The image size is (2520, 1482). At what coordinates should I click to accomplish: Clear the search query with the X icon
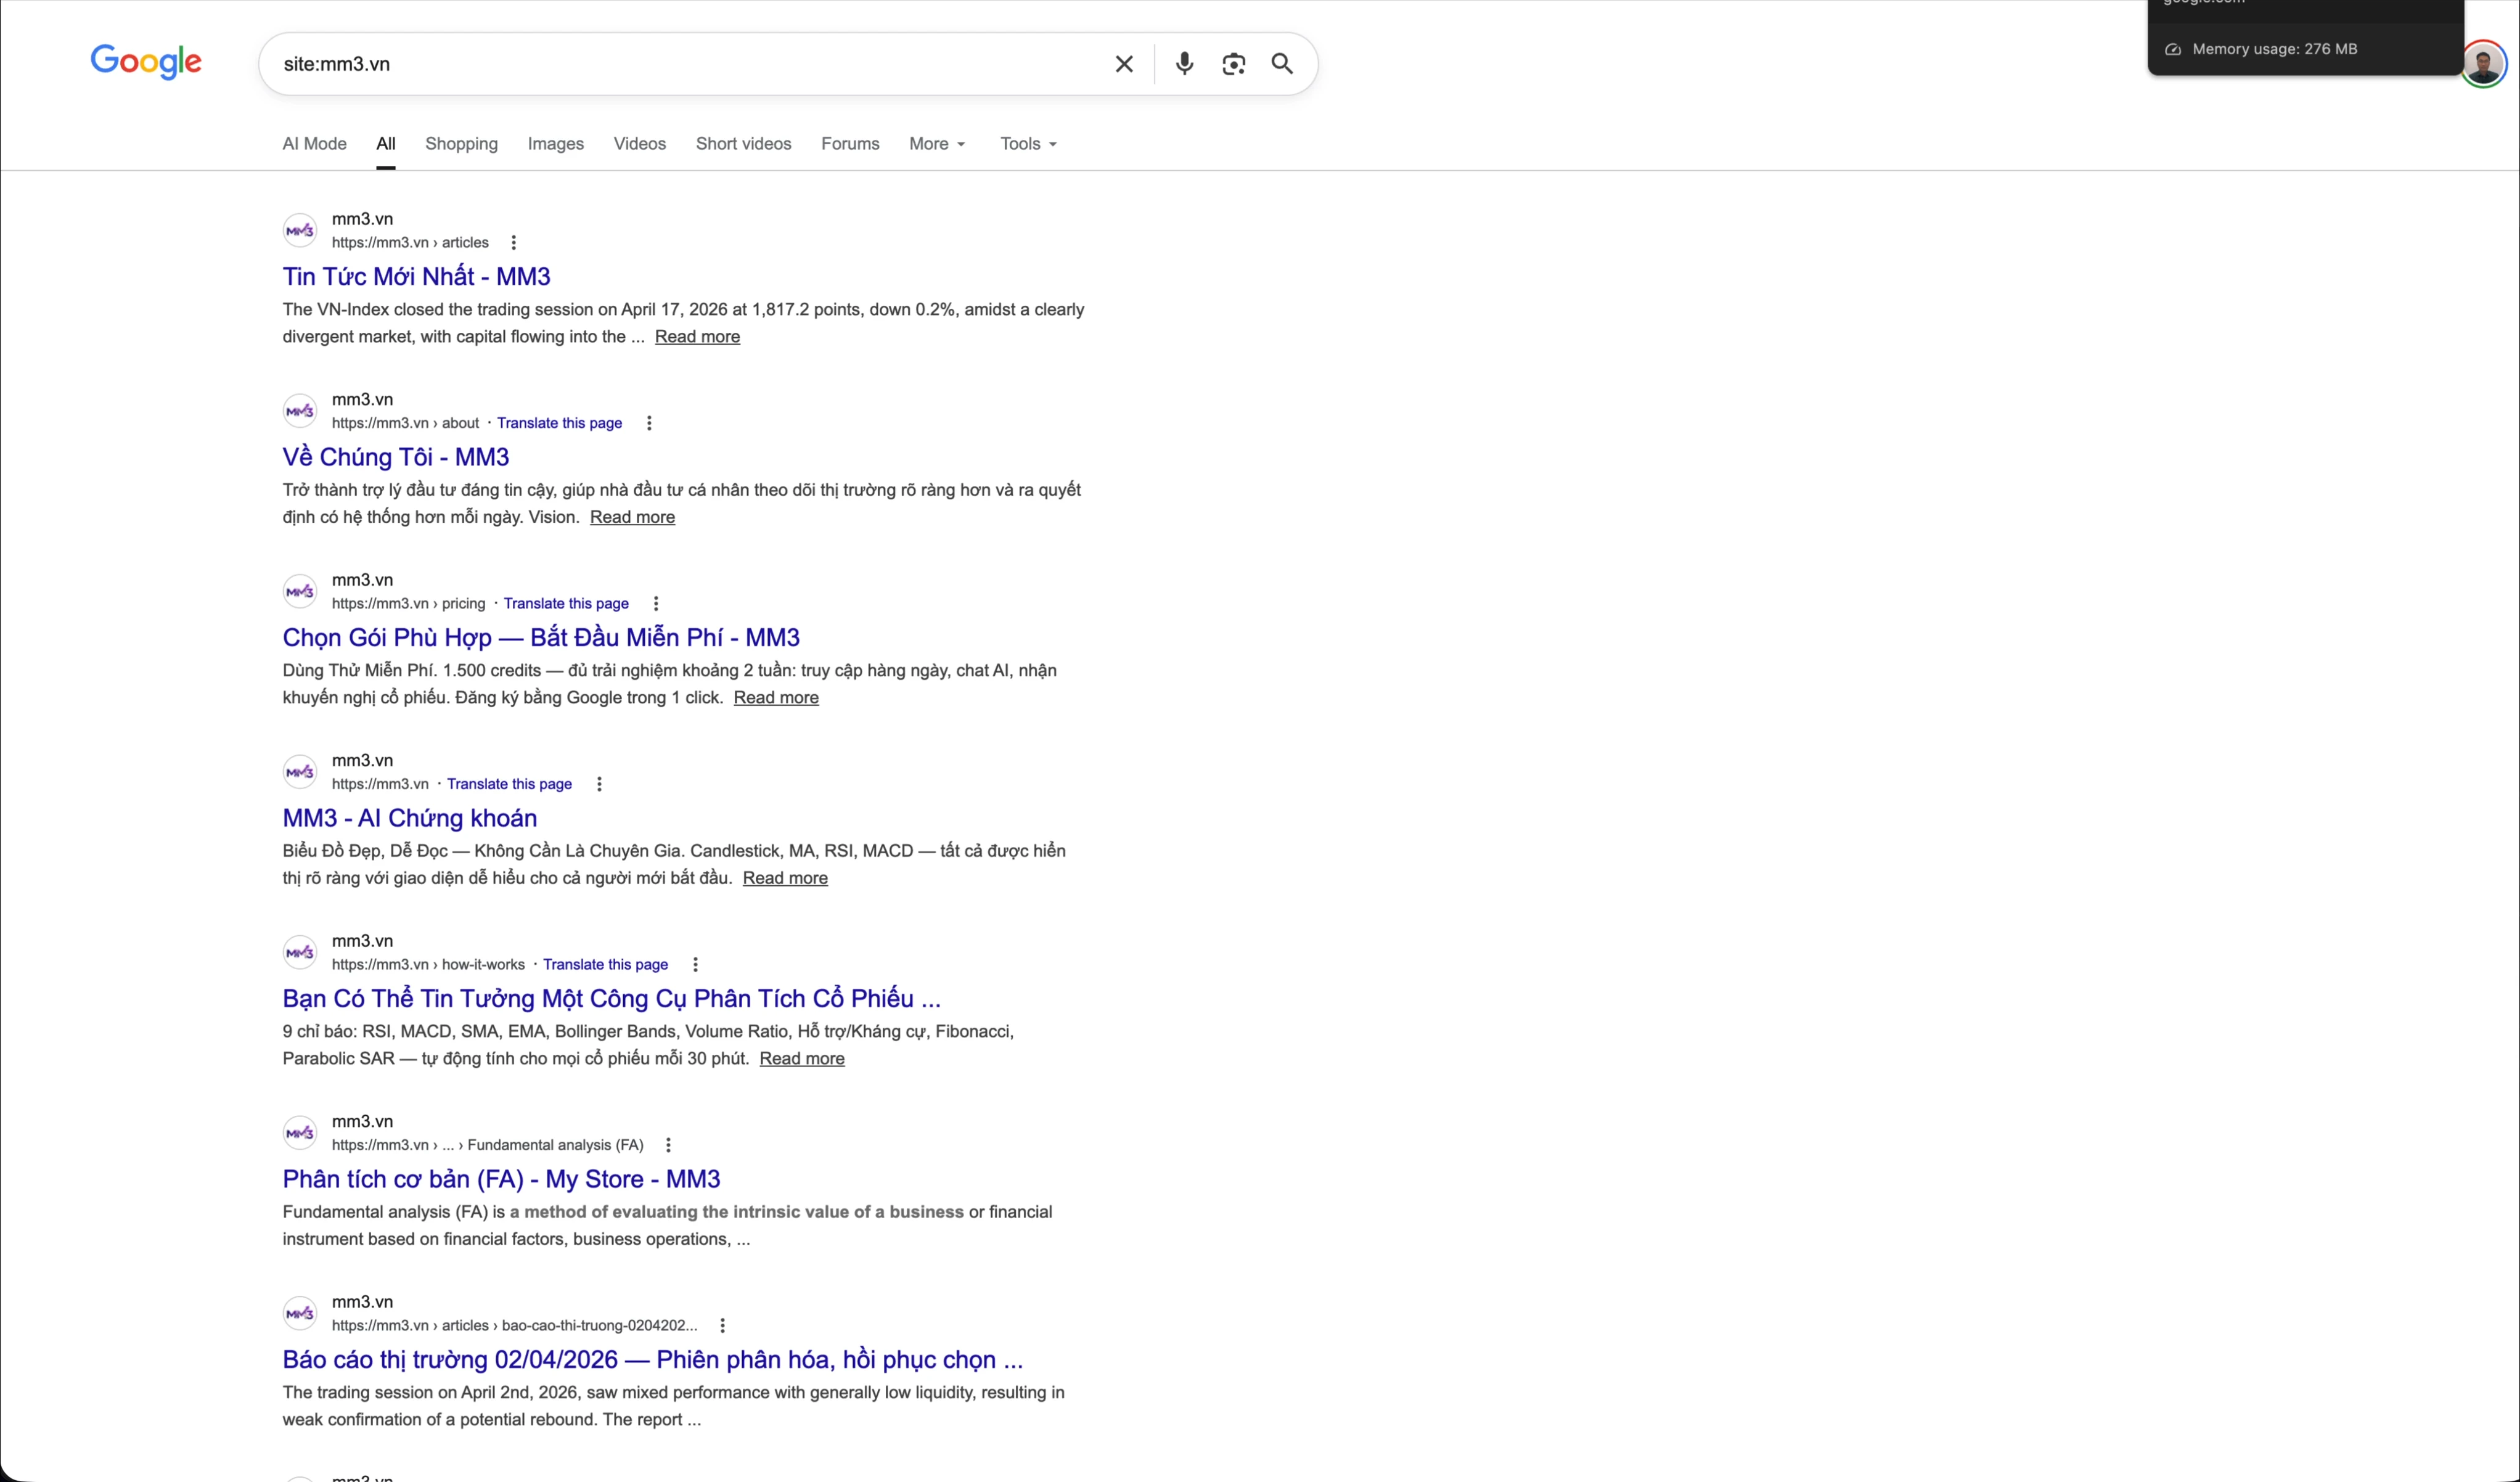click(1124, 63)
